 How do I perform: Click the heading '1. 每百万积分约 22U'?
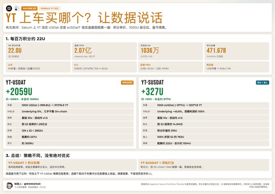point(25,39)
